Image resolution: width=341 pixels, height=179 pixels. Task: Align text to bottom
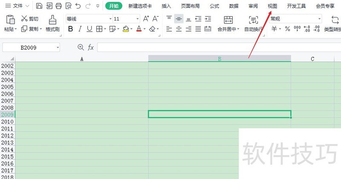pos(188,19)
